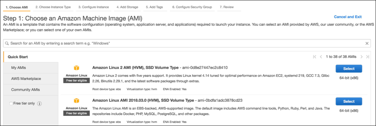Click the Step 1: Choose an Amazon Machine Image heading
Screen dimensions: 376x126
(73, 18)
